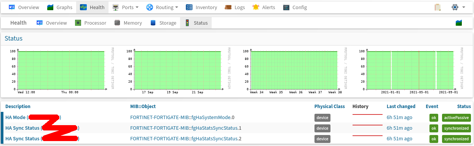Open the Logs tab

pyautogui.click(x=235, y=7)
